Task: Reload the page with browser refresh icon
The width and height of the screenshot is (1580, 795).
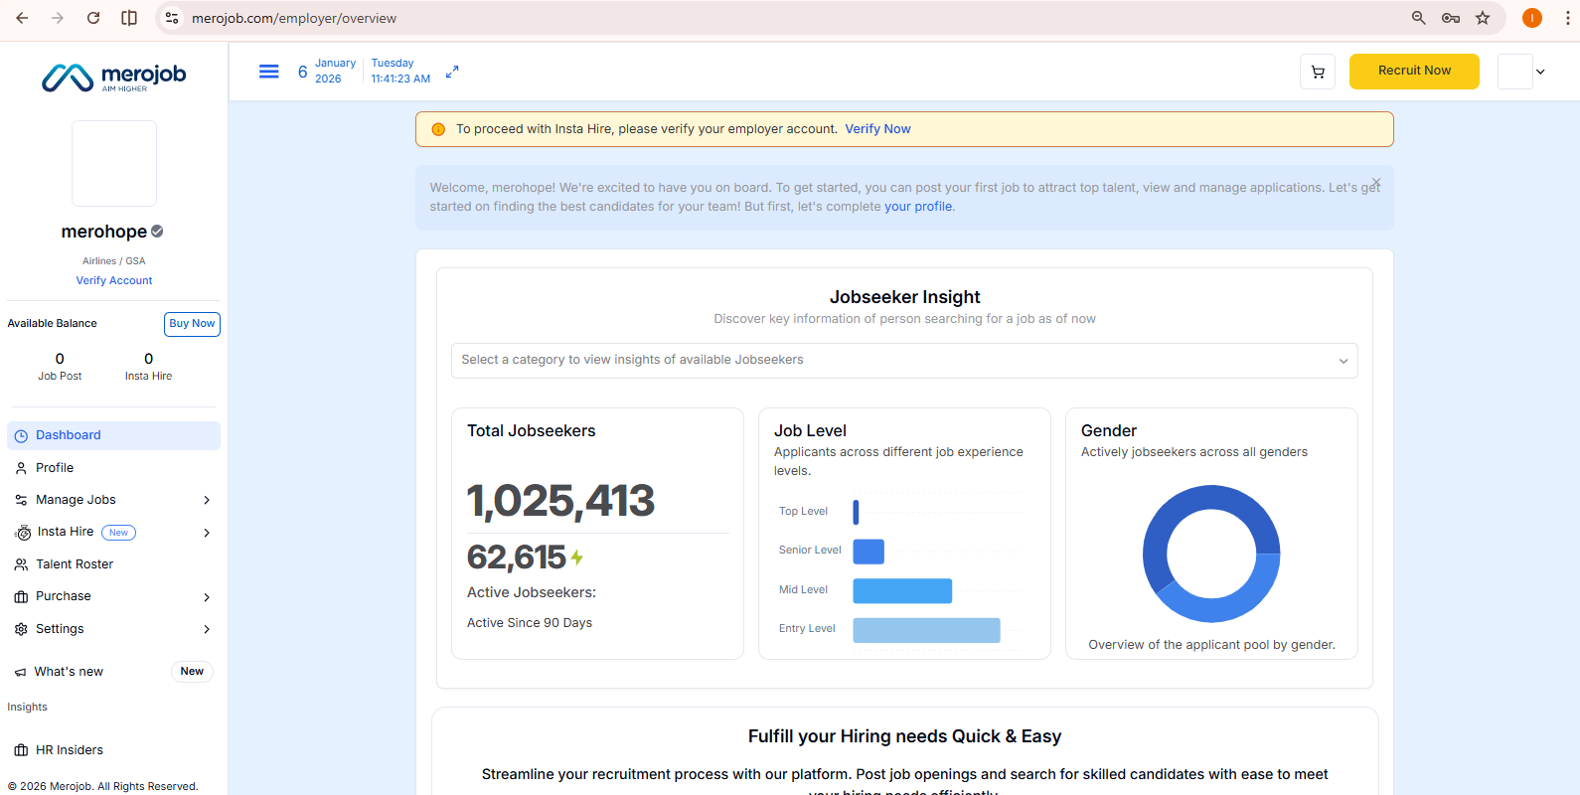Action: [x=93, y=18]
